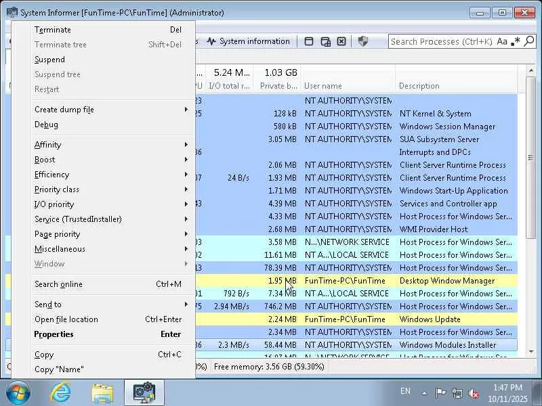Sort by the User name column header
Image resolution: width=542 pixels, height=406 pixels.
click(348, 79)
